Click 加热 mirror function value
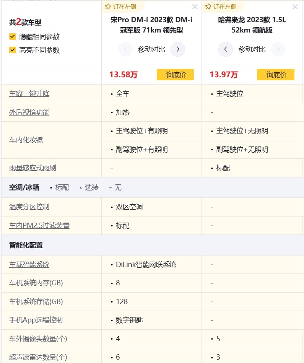304x363 pixels. (x=122, y=112)
